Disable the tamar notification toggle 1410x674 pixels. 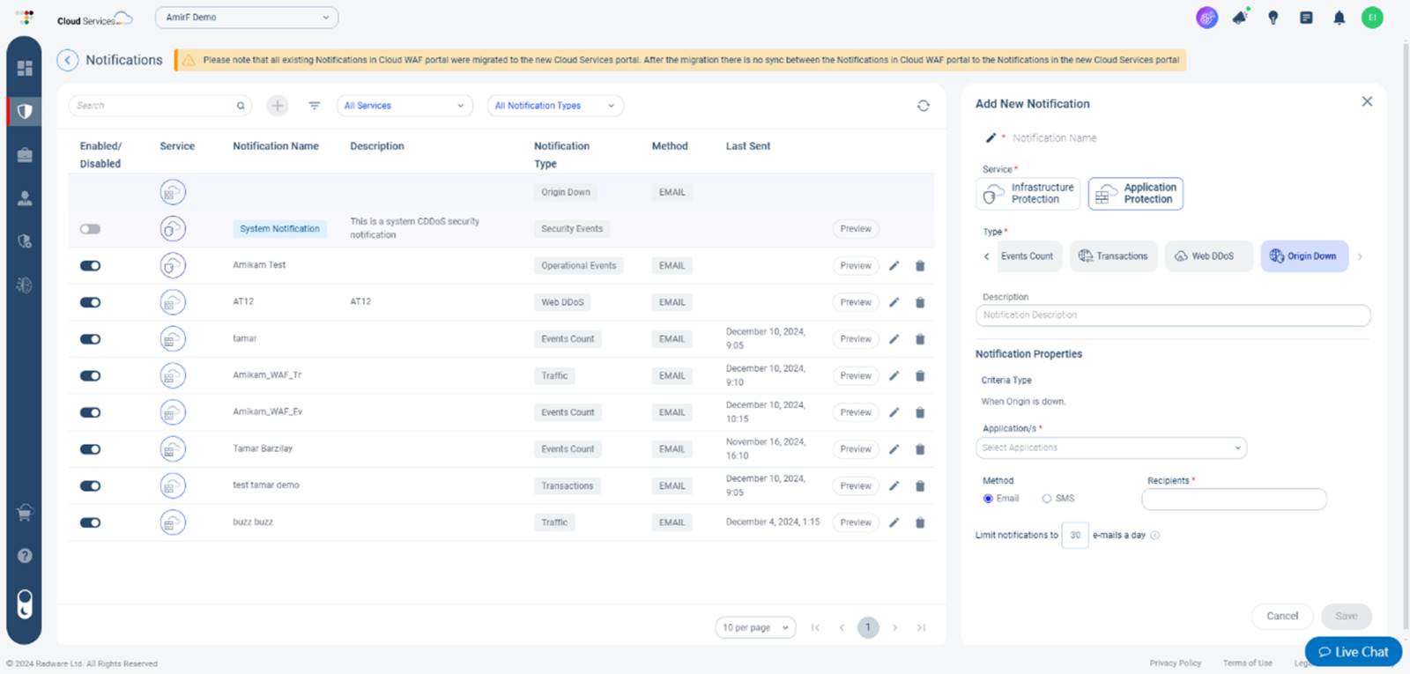pos(90,339)
